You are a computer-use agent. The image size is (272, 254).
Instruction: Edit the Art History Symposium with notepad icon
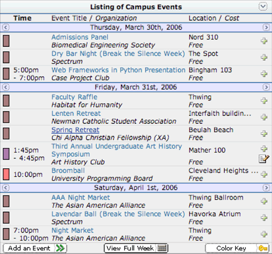click(x=264, y=159)
